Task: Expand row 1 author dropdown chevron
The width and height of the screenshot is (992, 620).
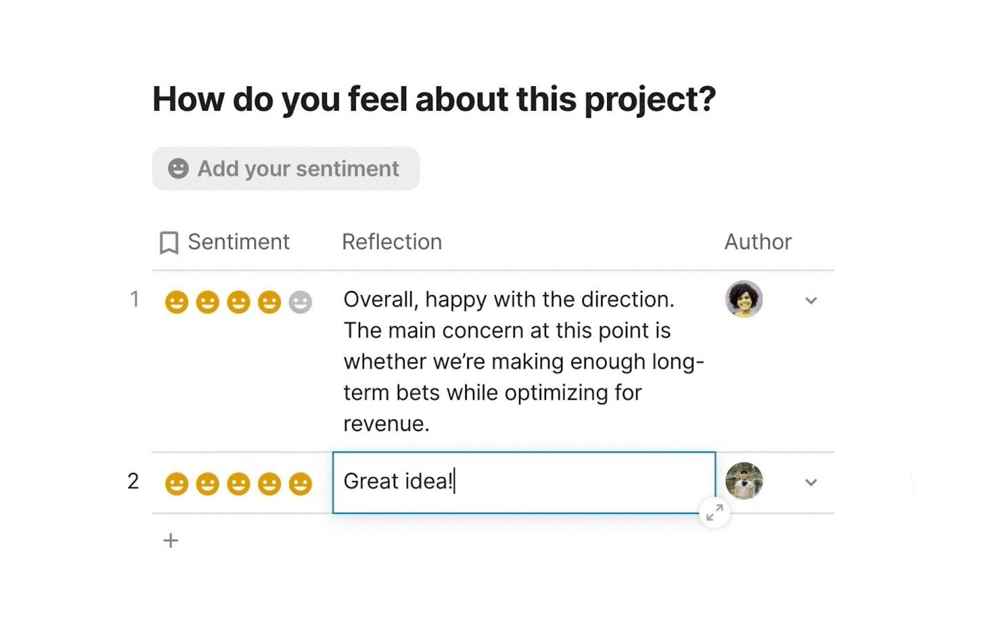Action: point(811,301)
